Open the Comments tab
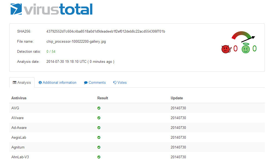The image size is (270, 161). pyautogui.click(x=95, y=82)
